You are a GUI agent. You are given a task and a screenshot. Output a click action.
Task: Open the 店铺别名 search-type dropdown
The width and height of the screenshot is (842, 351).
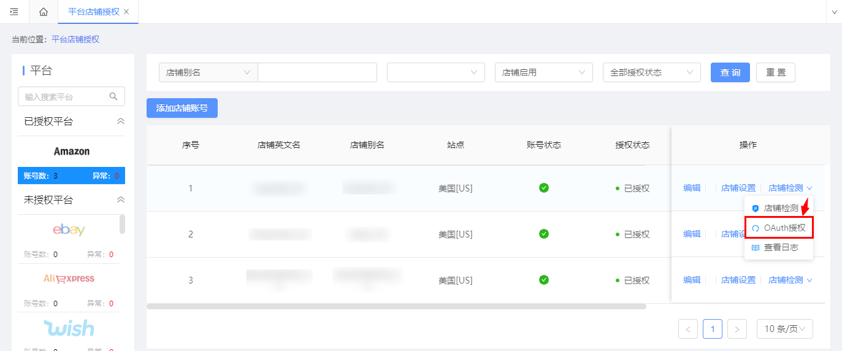pyautogui.click(x=208, y=72)
